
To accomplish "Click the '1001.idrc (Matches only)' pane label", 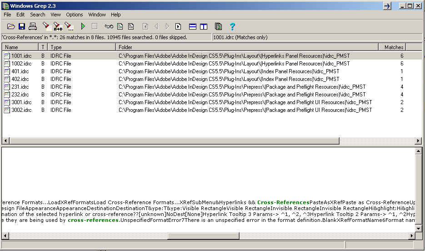I will (x=240, y=37).
